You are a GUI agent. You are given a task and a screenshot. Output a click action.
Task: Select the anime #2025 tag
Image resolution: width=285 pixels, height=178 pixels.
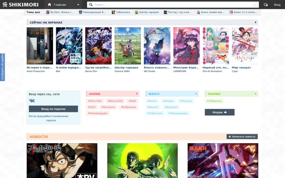click(91, 107)
